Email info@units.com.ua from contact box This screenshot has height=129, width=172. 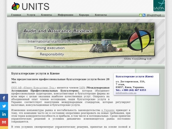click(126, 93)
